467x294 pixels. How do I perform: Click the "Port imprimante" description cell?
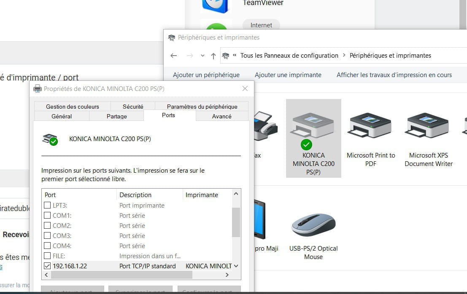click(142, 206)
